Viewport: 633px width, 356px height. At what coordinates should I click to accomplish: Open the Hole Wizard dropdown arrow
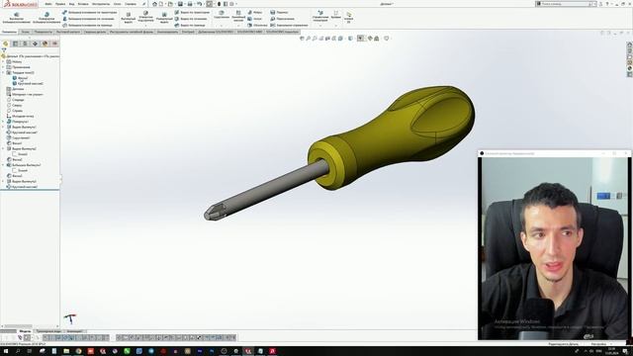click(145, 26)
